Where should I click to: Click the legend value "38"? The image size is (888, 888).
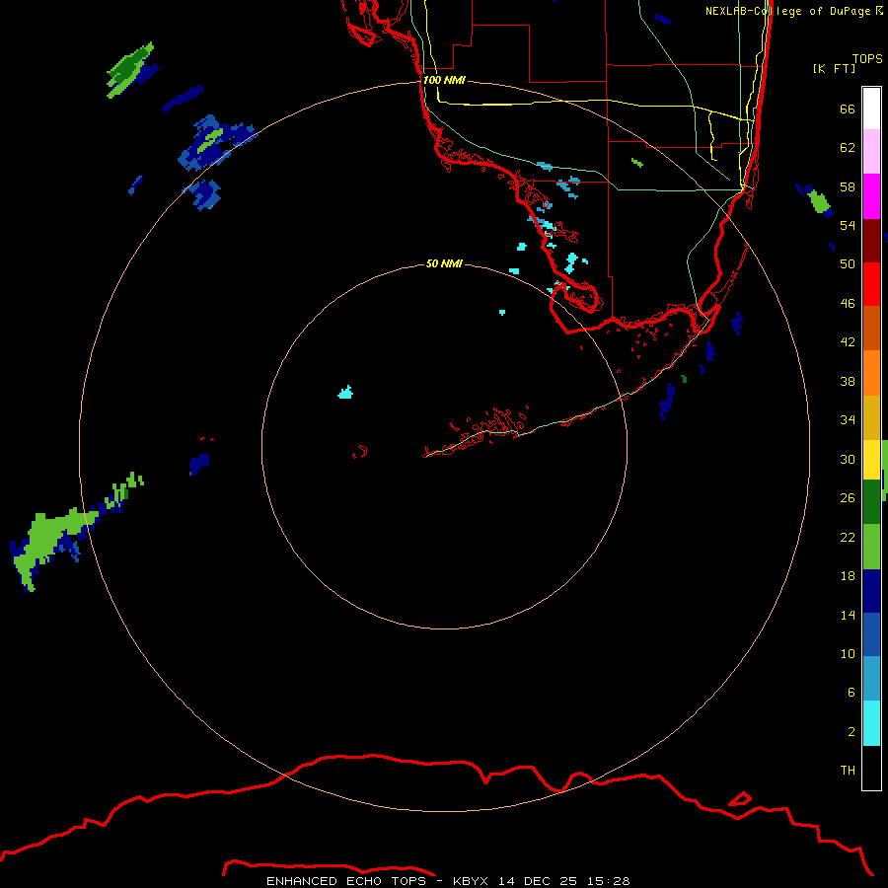[x=848, y=381]
